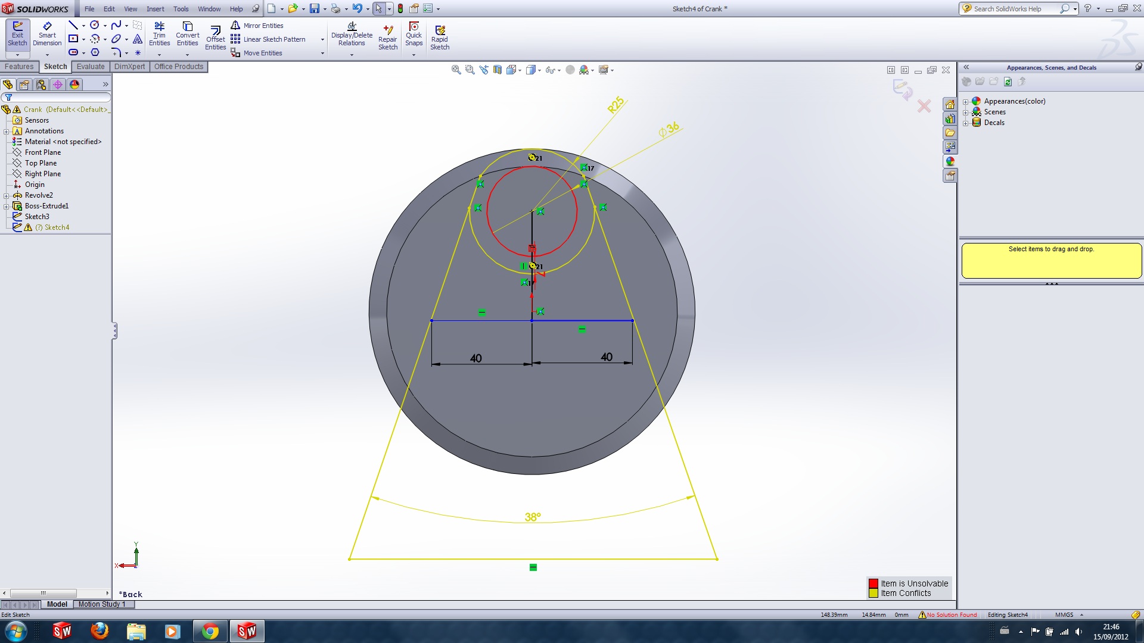Open the DisplayManager tab icon
This screenshot has width=1144, height=643.
pos(74,85)
